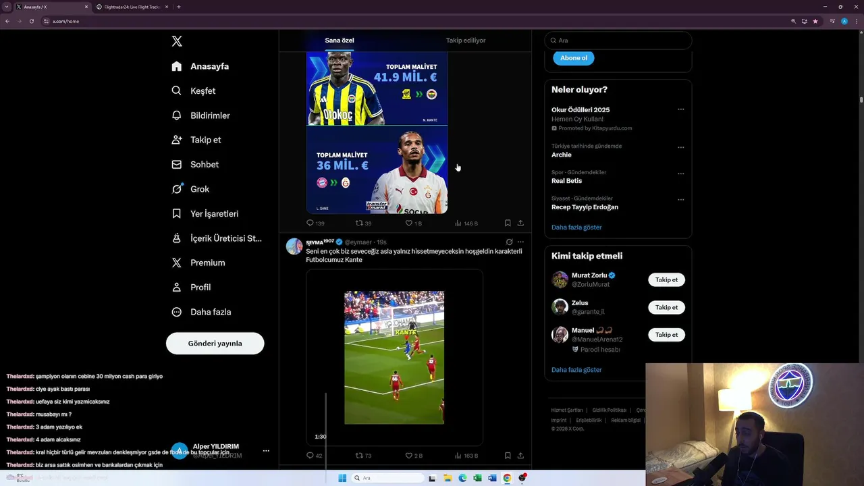Switch to Flightradar24 browser tab
The image size is (864, 486).
[x=132, y=7]
